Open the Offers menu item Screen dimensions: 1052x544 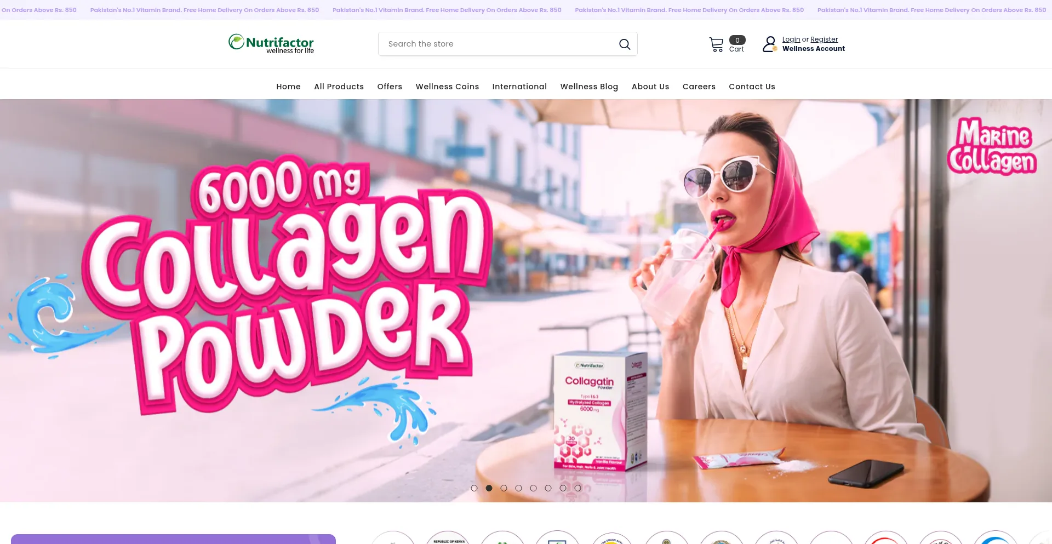pyautogui.click(x=390, y=87)
